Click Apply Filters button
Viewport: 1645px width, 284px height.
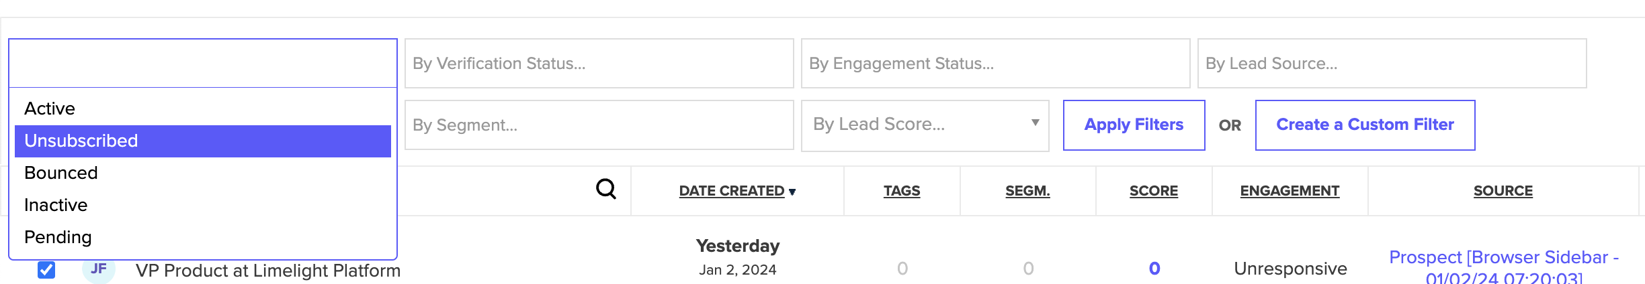(1134, 125)
